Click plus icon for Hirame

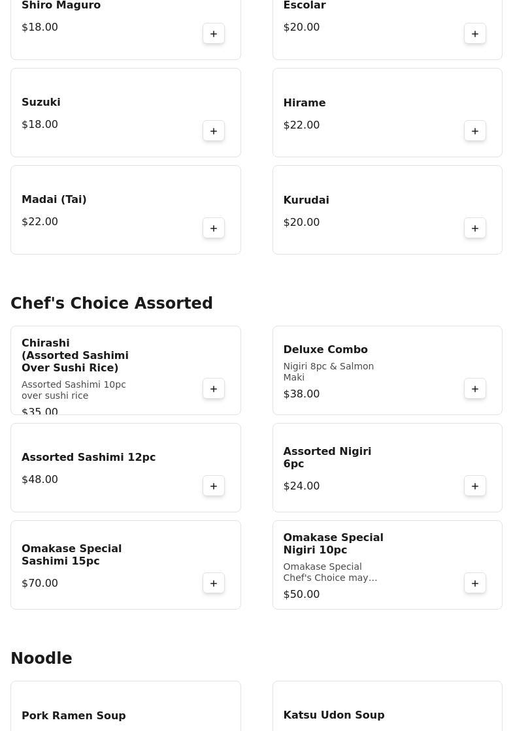tap(475, 131)
